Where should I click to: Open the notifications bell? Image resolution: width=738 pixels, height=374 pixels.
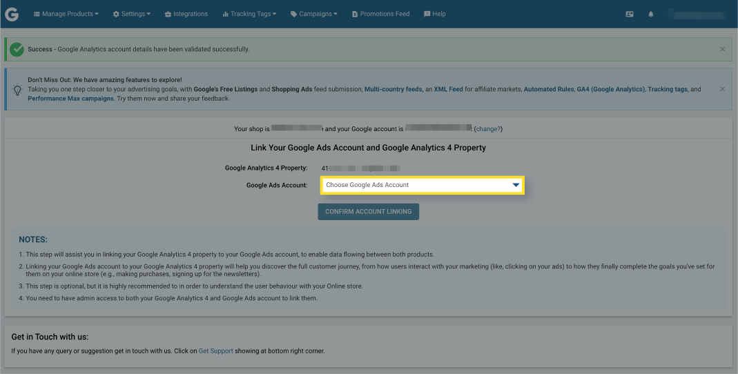651,14
